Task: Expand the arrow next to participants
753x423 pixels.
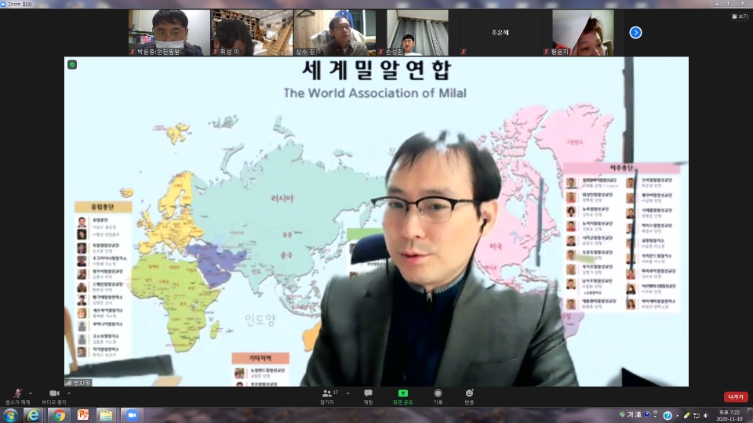Action: (x=347, y=393)
